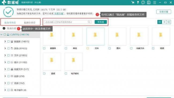Click the 深度扫描 button at top right
The height and width of the screenshot is (98, 174).
pyautogui.click(x=164, y=12)
